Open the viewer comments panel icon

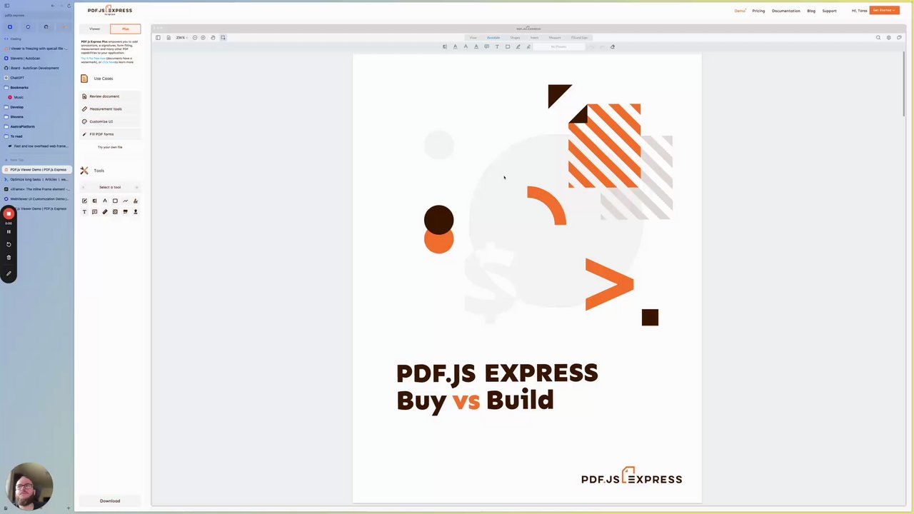click(899, 38)
